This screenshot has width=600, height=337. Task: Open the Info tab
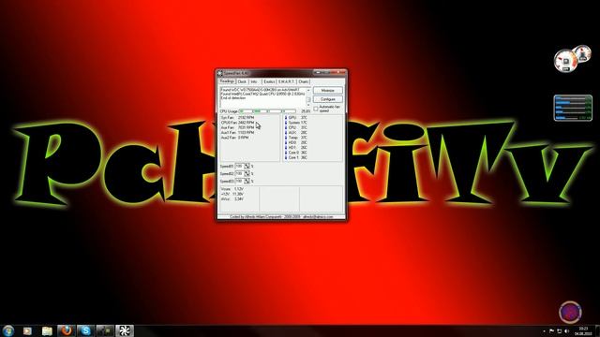(254, 81)
